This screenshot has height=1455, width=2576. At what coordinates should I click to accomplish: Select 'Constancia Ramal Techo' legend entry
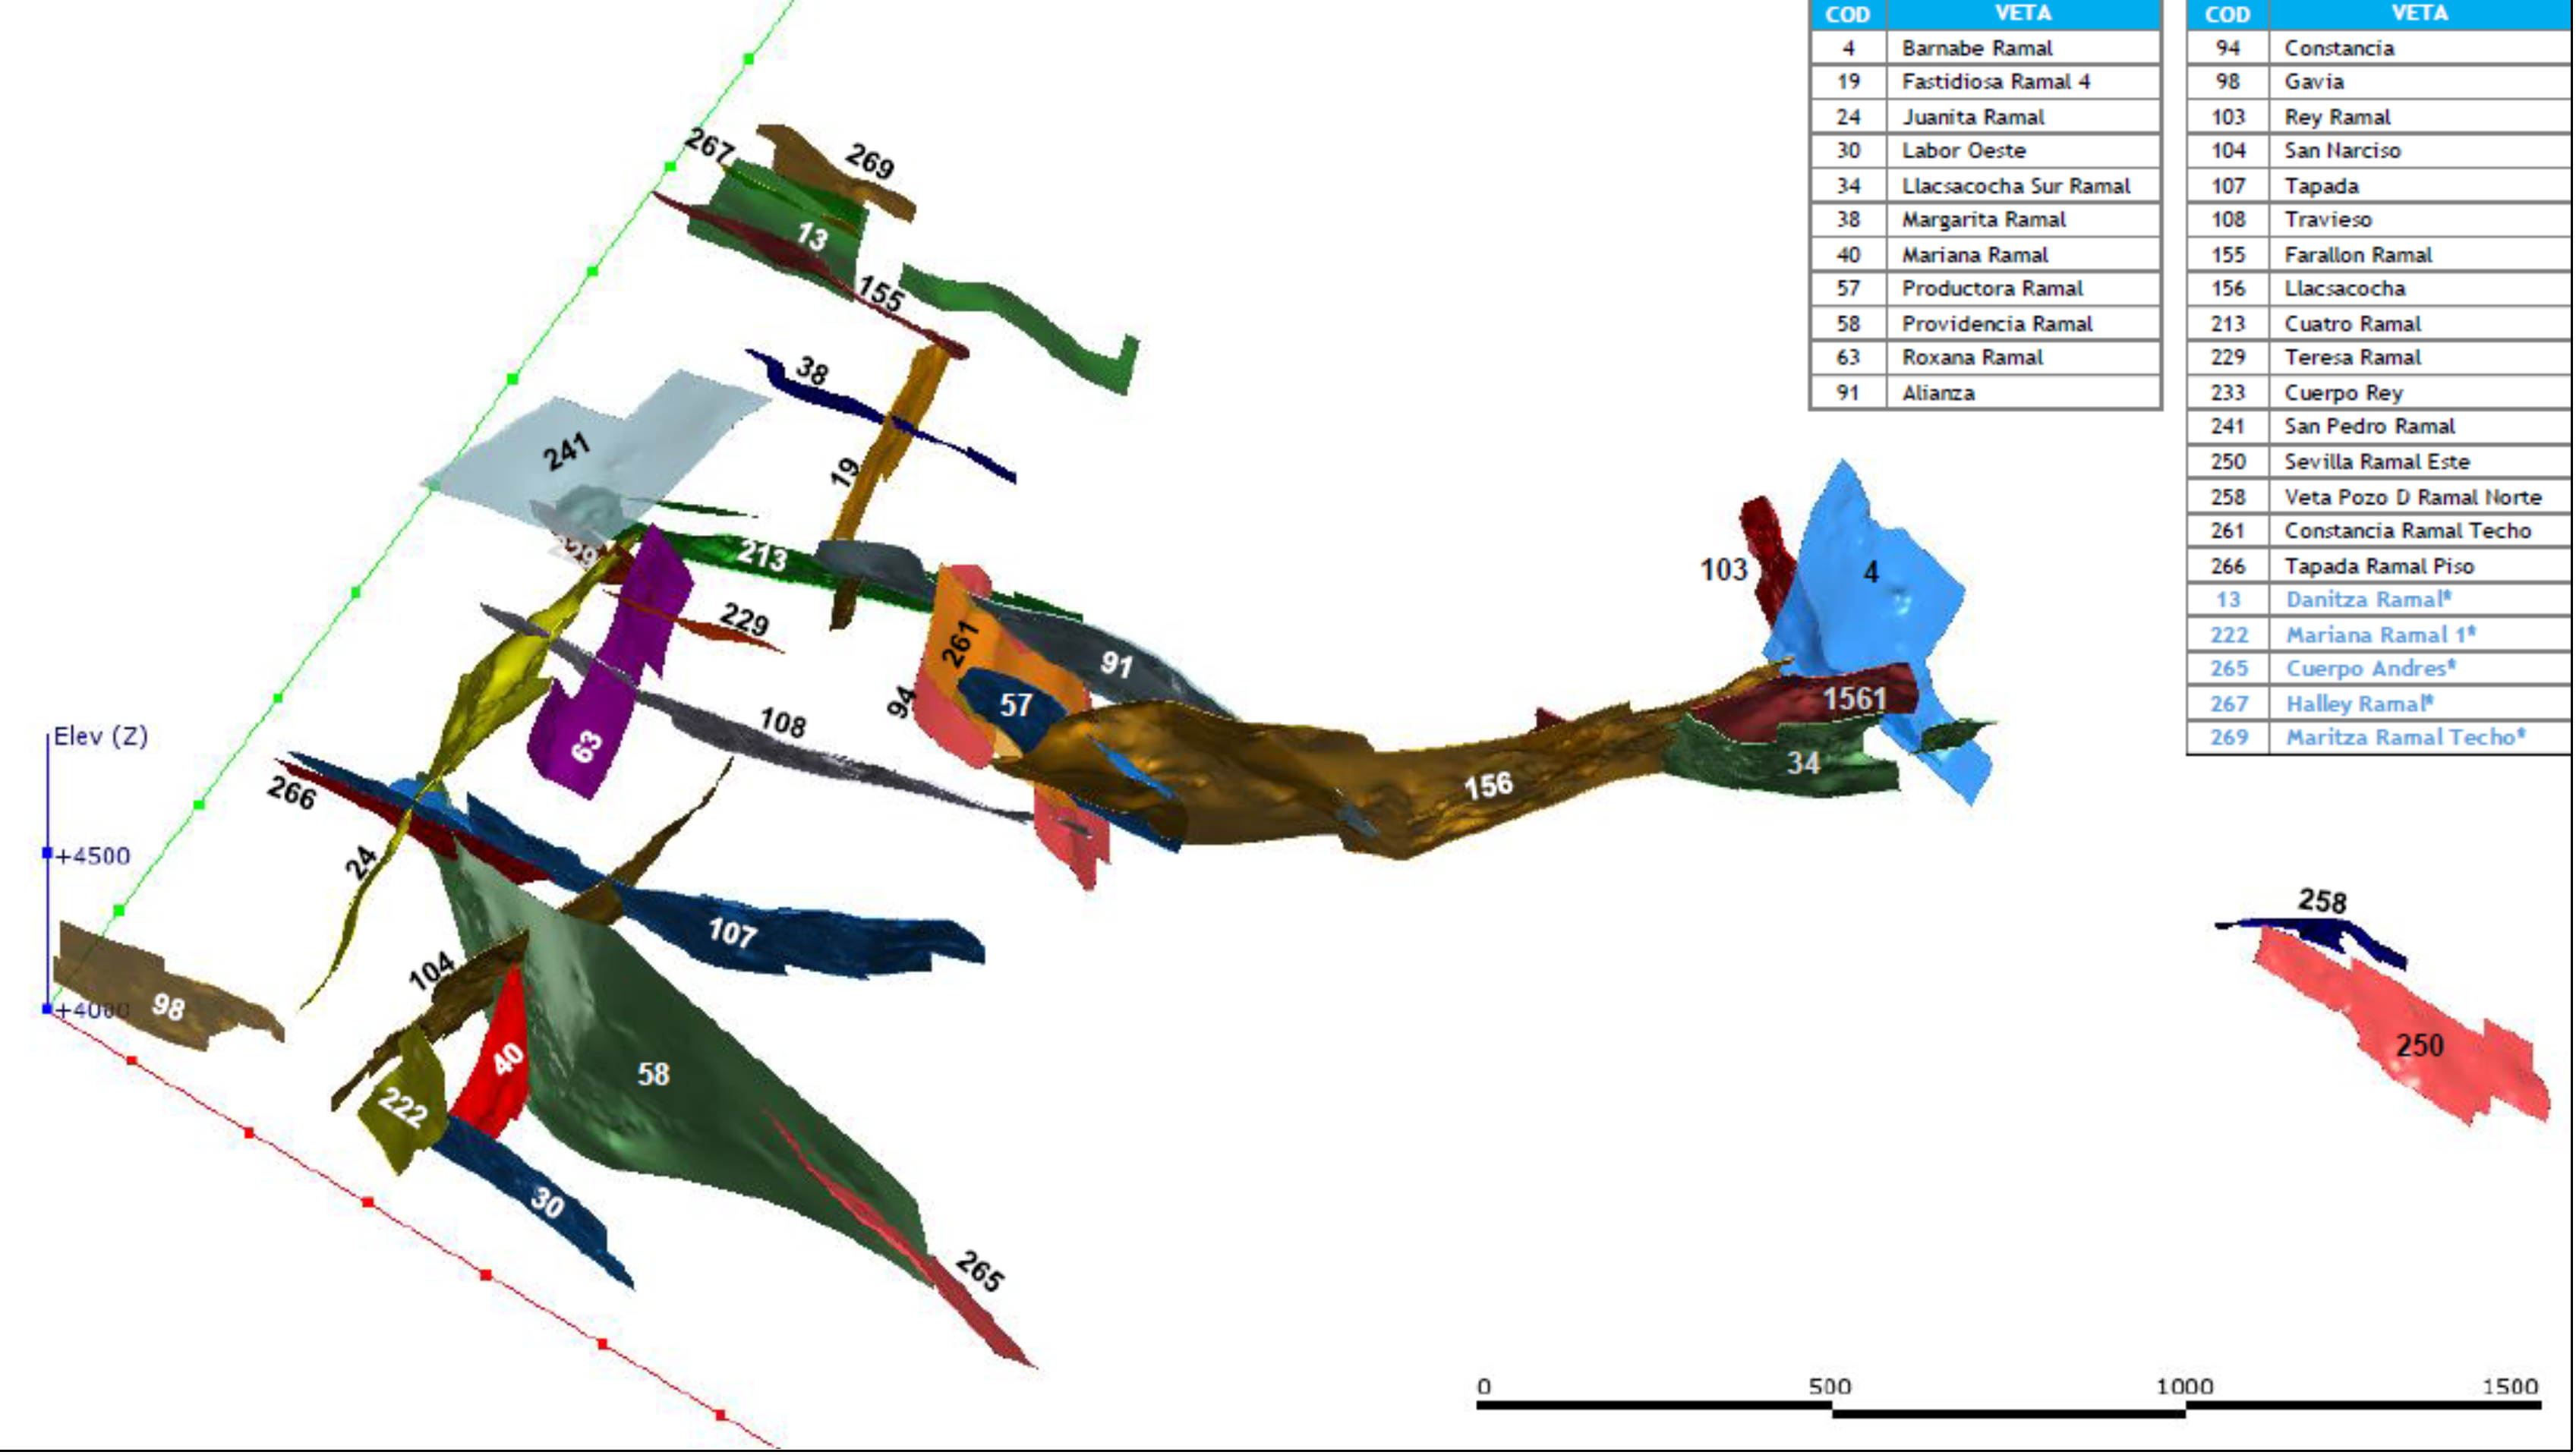(2420, 531)
